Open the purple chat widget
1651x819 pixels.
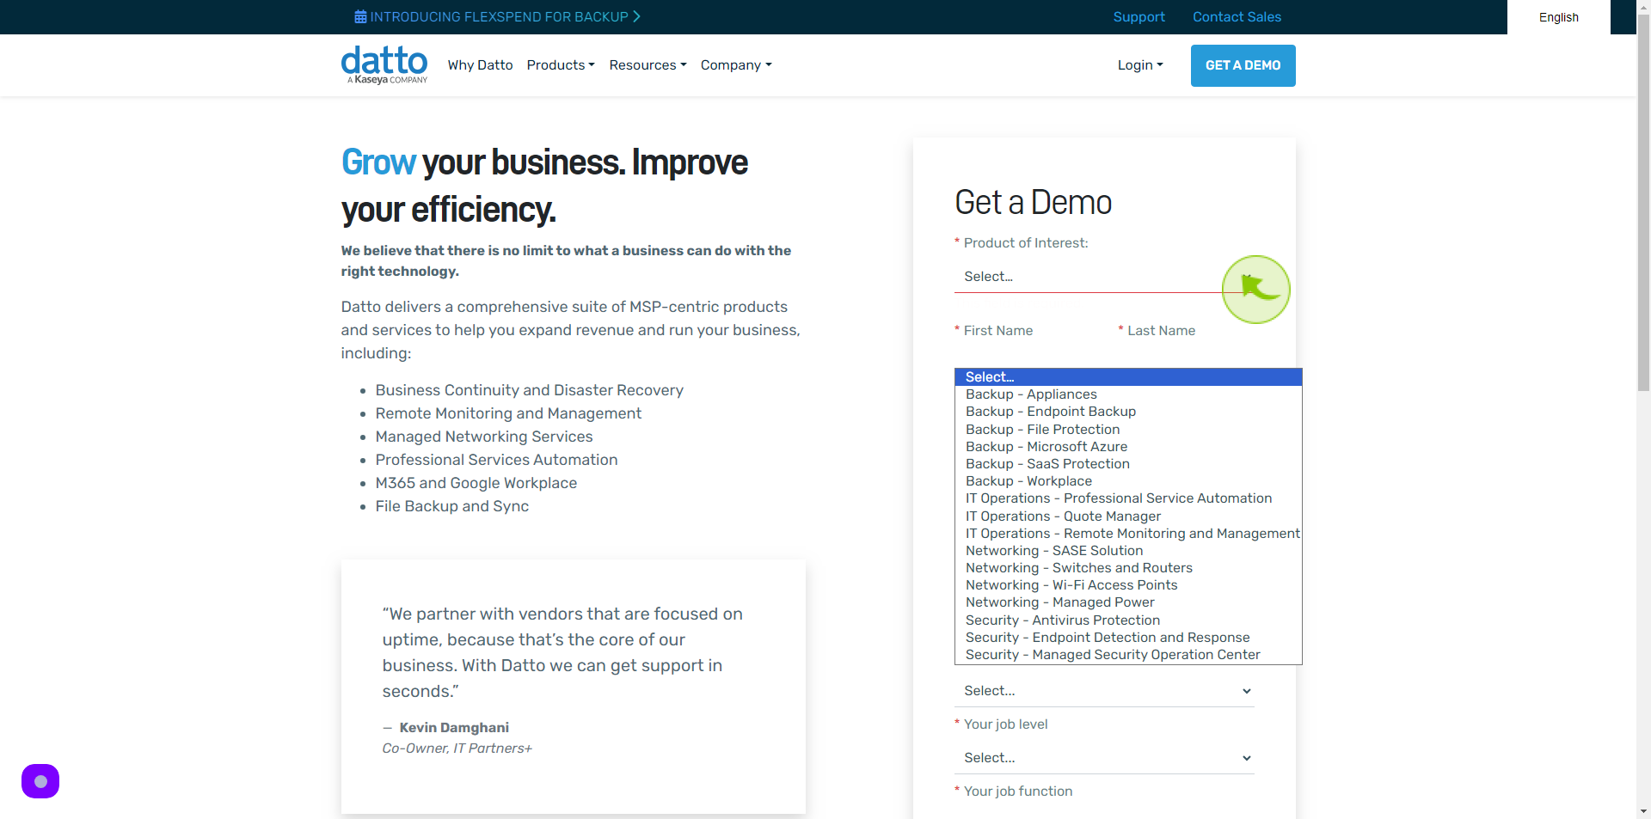point(40,781)
